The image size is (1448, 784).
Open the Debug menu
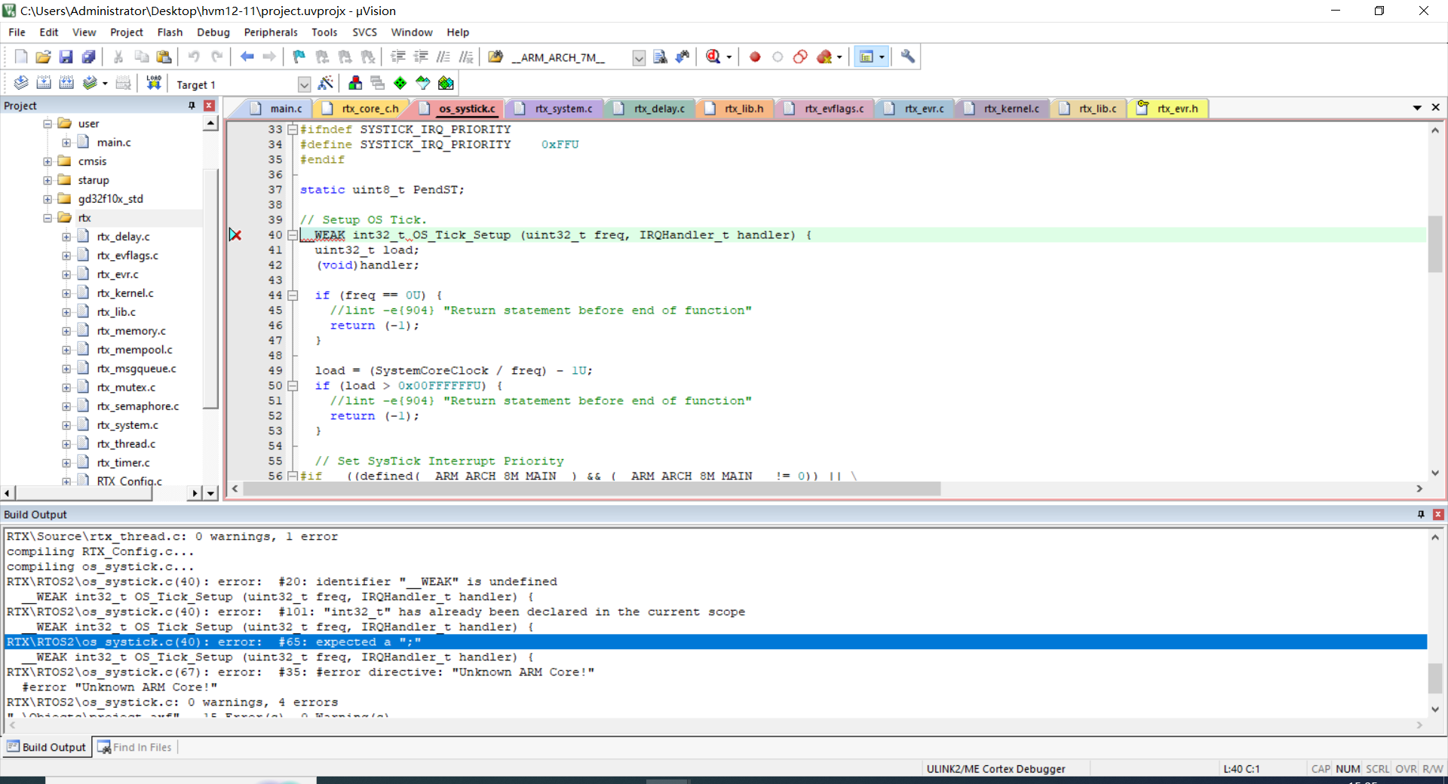pyautogui.click(x=213, y=32)
